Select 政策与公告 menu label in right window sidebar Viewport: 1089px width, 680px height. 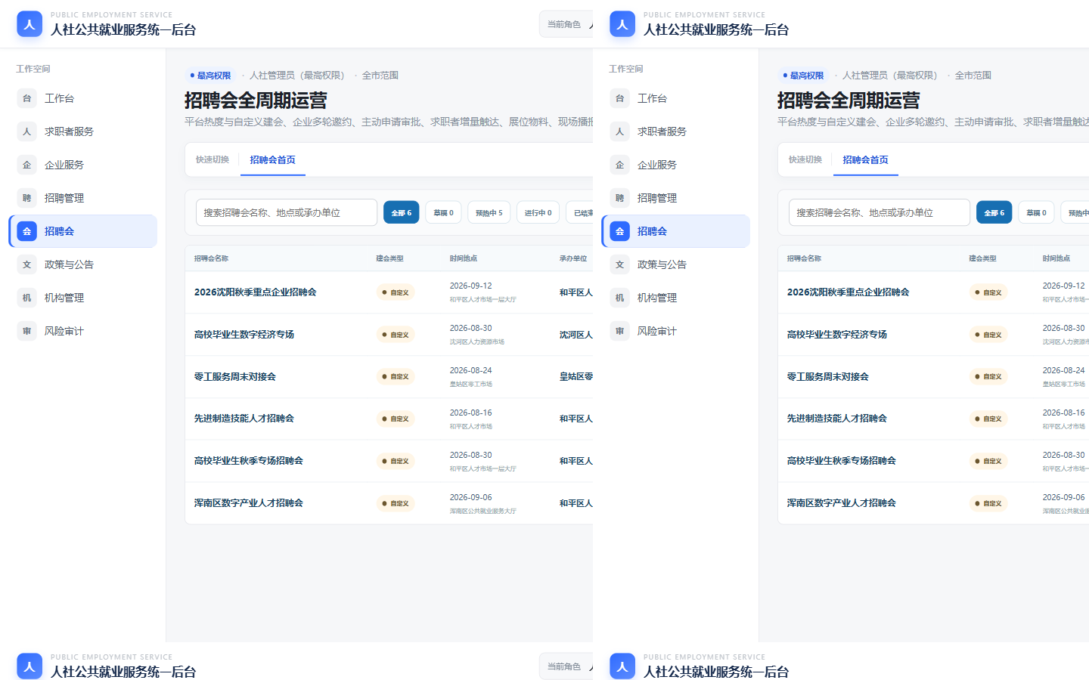click(662, 264)
